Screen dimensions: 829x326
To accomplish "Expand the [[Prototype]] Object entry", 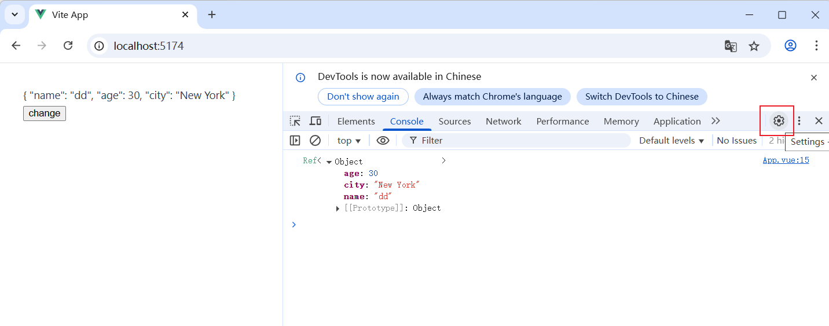I will coord(338,208).
